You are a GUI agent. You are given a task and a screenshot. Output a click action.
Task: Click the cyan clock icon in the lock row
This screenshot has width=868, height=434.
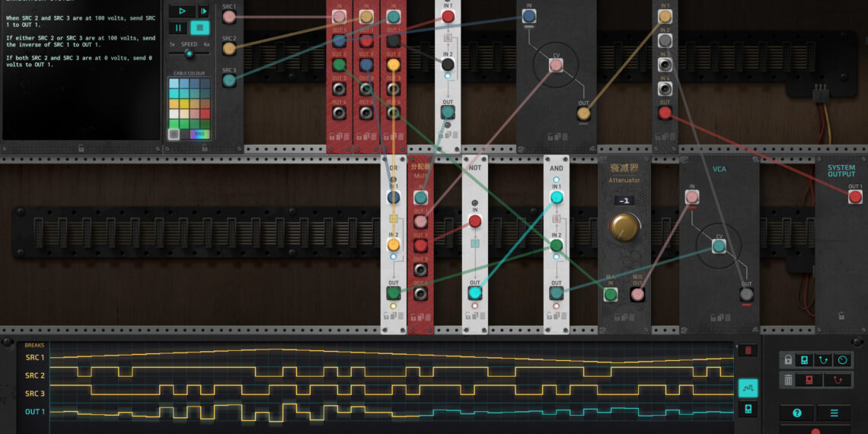[842, 360]
